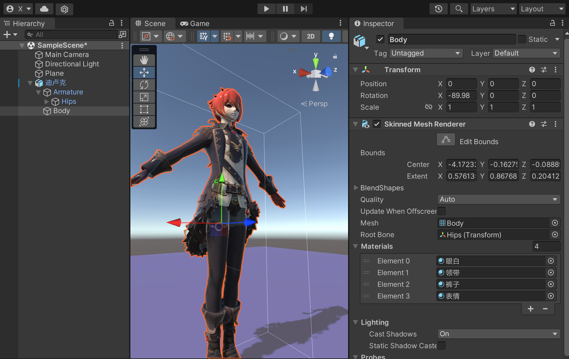Open the cloud services icon
Viewport: 569px width, 359px height.
click(x=44, y=9)
